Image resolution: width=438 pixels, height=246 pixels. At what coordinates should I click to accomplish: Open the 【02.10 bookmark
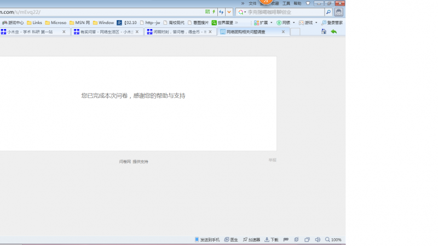[x=127, y=22]
